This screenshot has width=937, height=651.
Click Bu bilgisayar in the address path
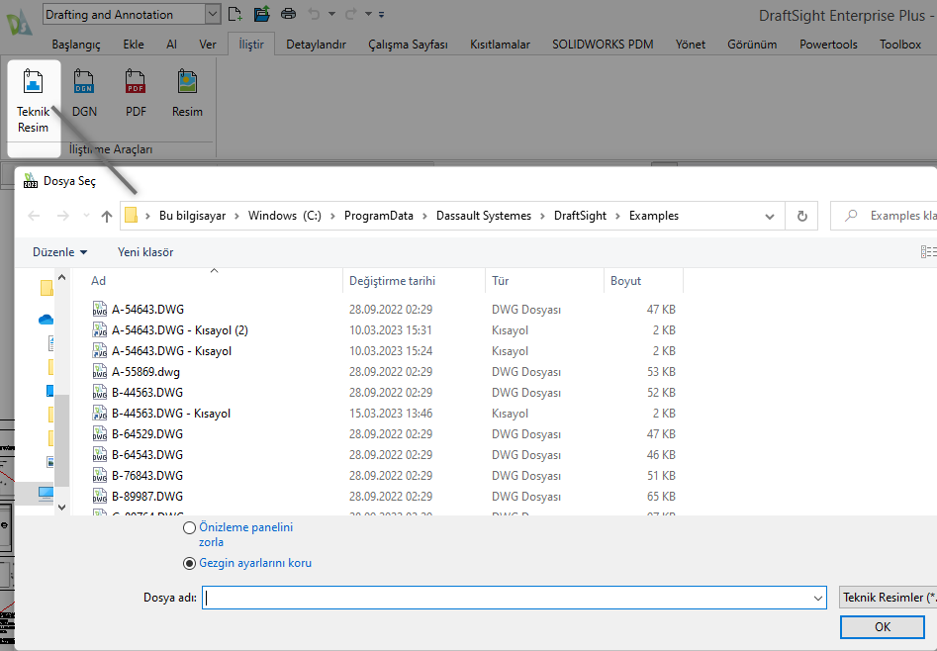192,216
